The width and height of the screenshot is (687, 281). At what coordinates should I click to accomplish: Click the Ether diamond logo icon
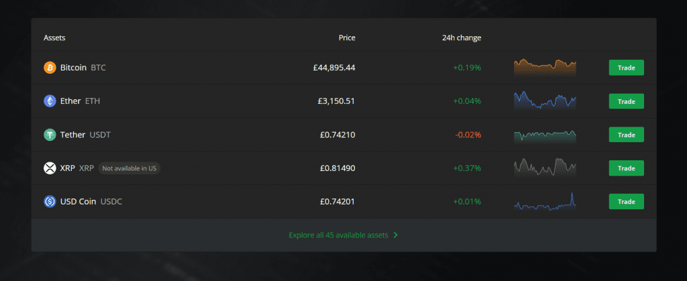point(50,101)
